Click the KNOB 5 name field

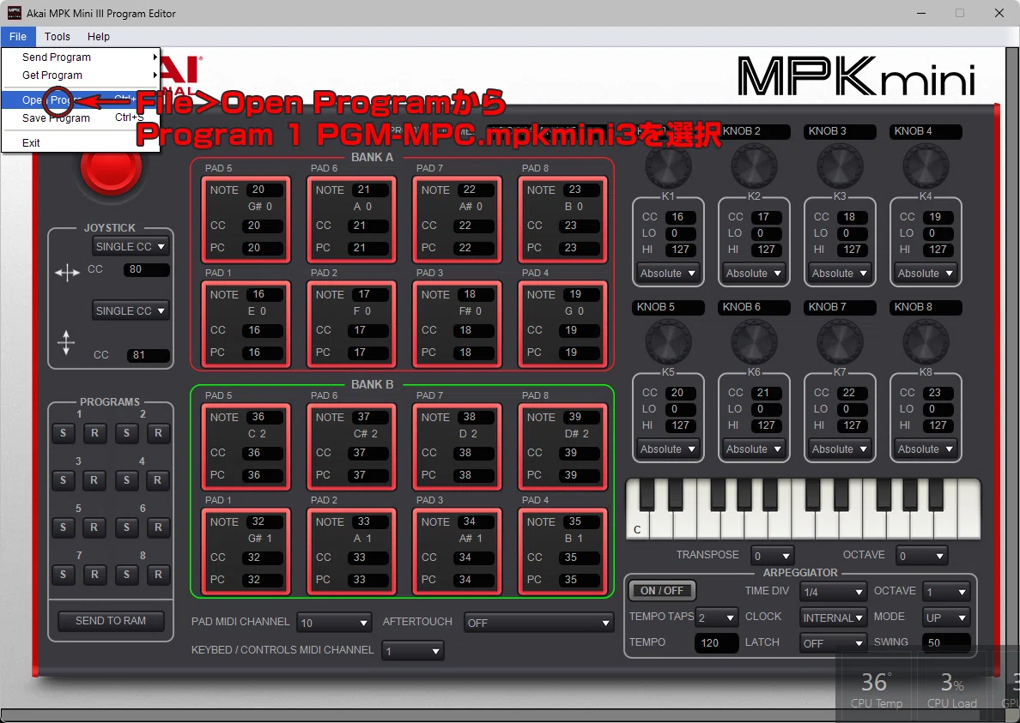pos(668,307)
